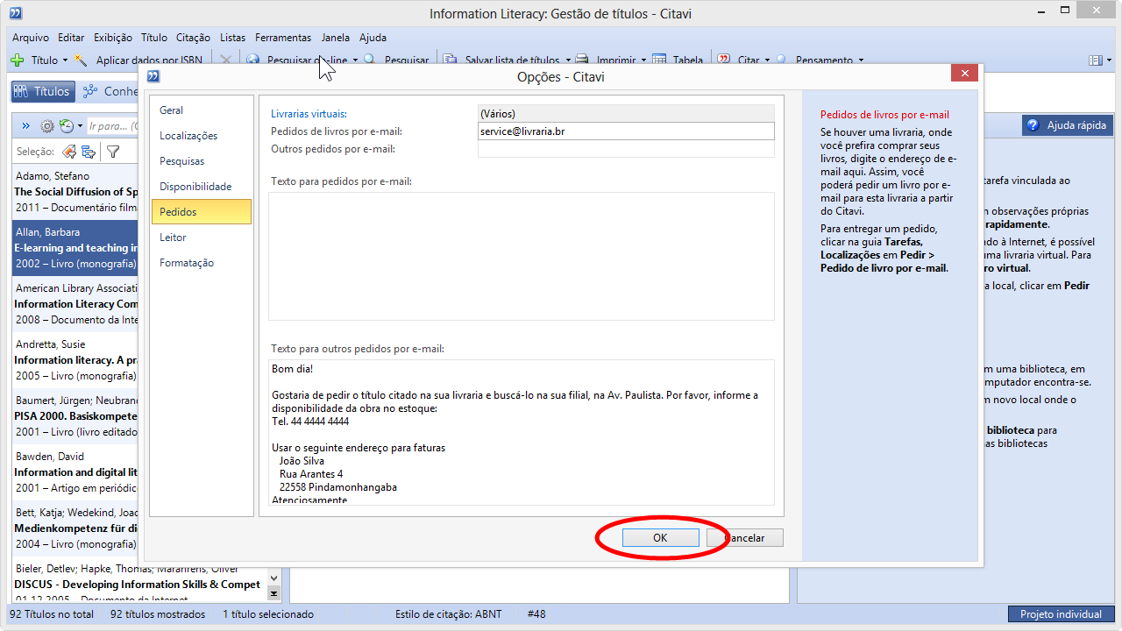This screenshot has height=631, width=1122.
Task: Click the Pesquisar magnifier icon
Action: (x=370, y=60)
